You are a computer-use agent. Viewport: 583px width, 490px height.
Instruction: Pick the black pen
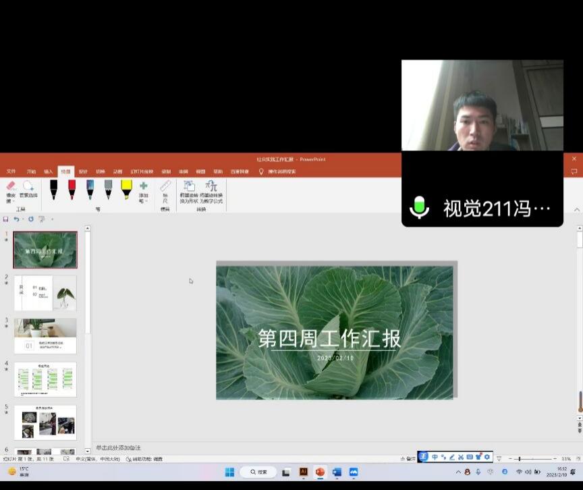(x=54, y=189)
